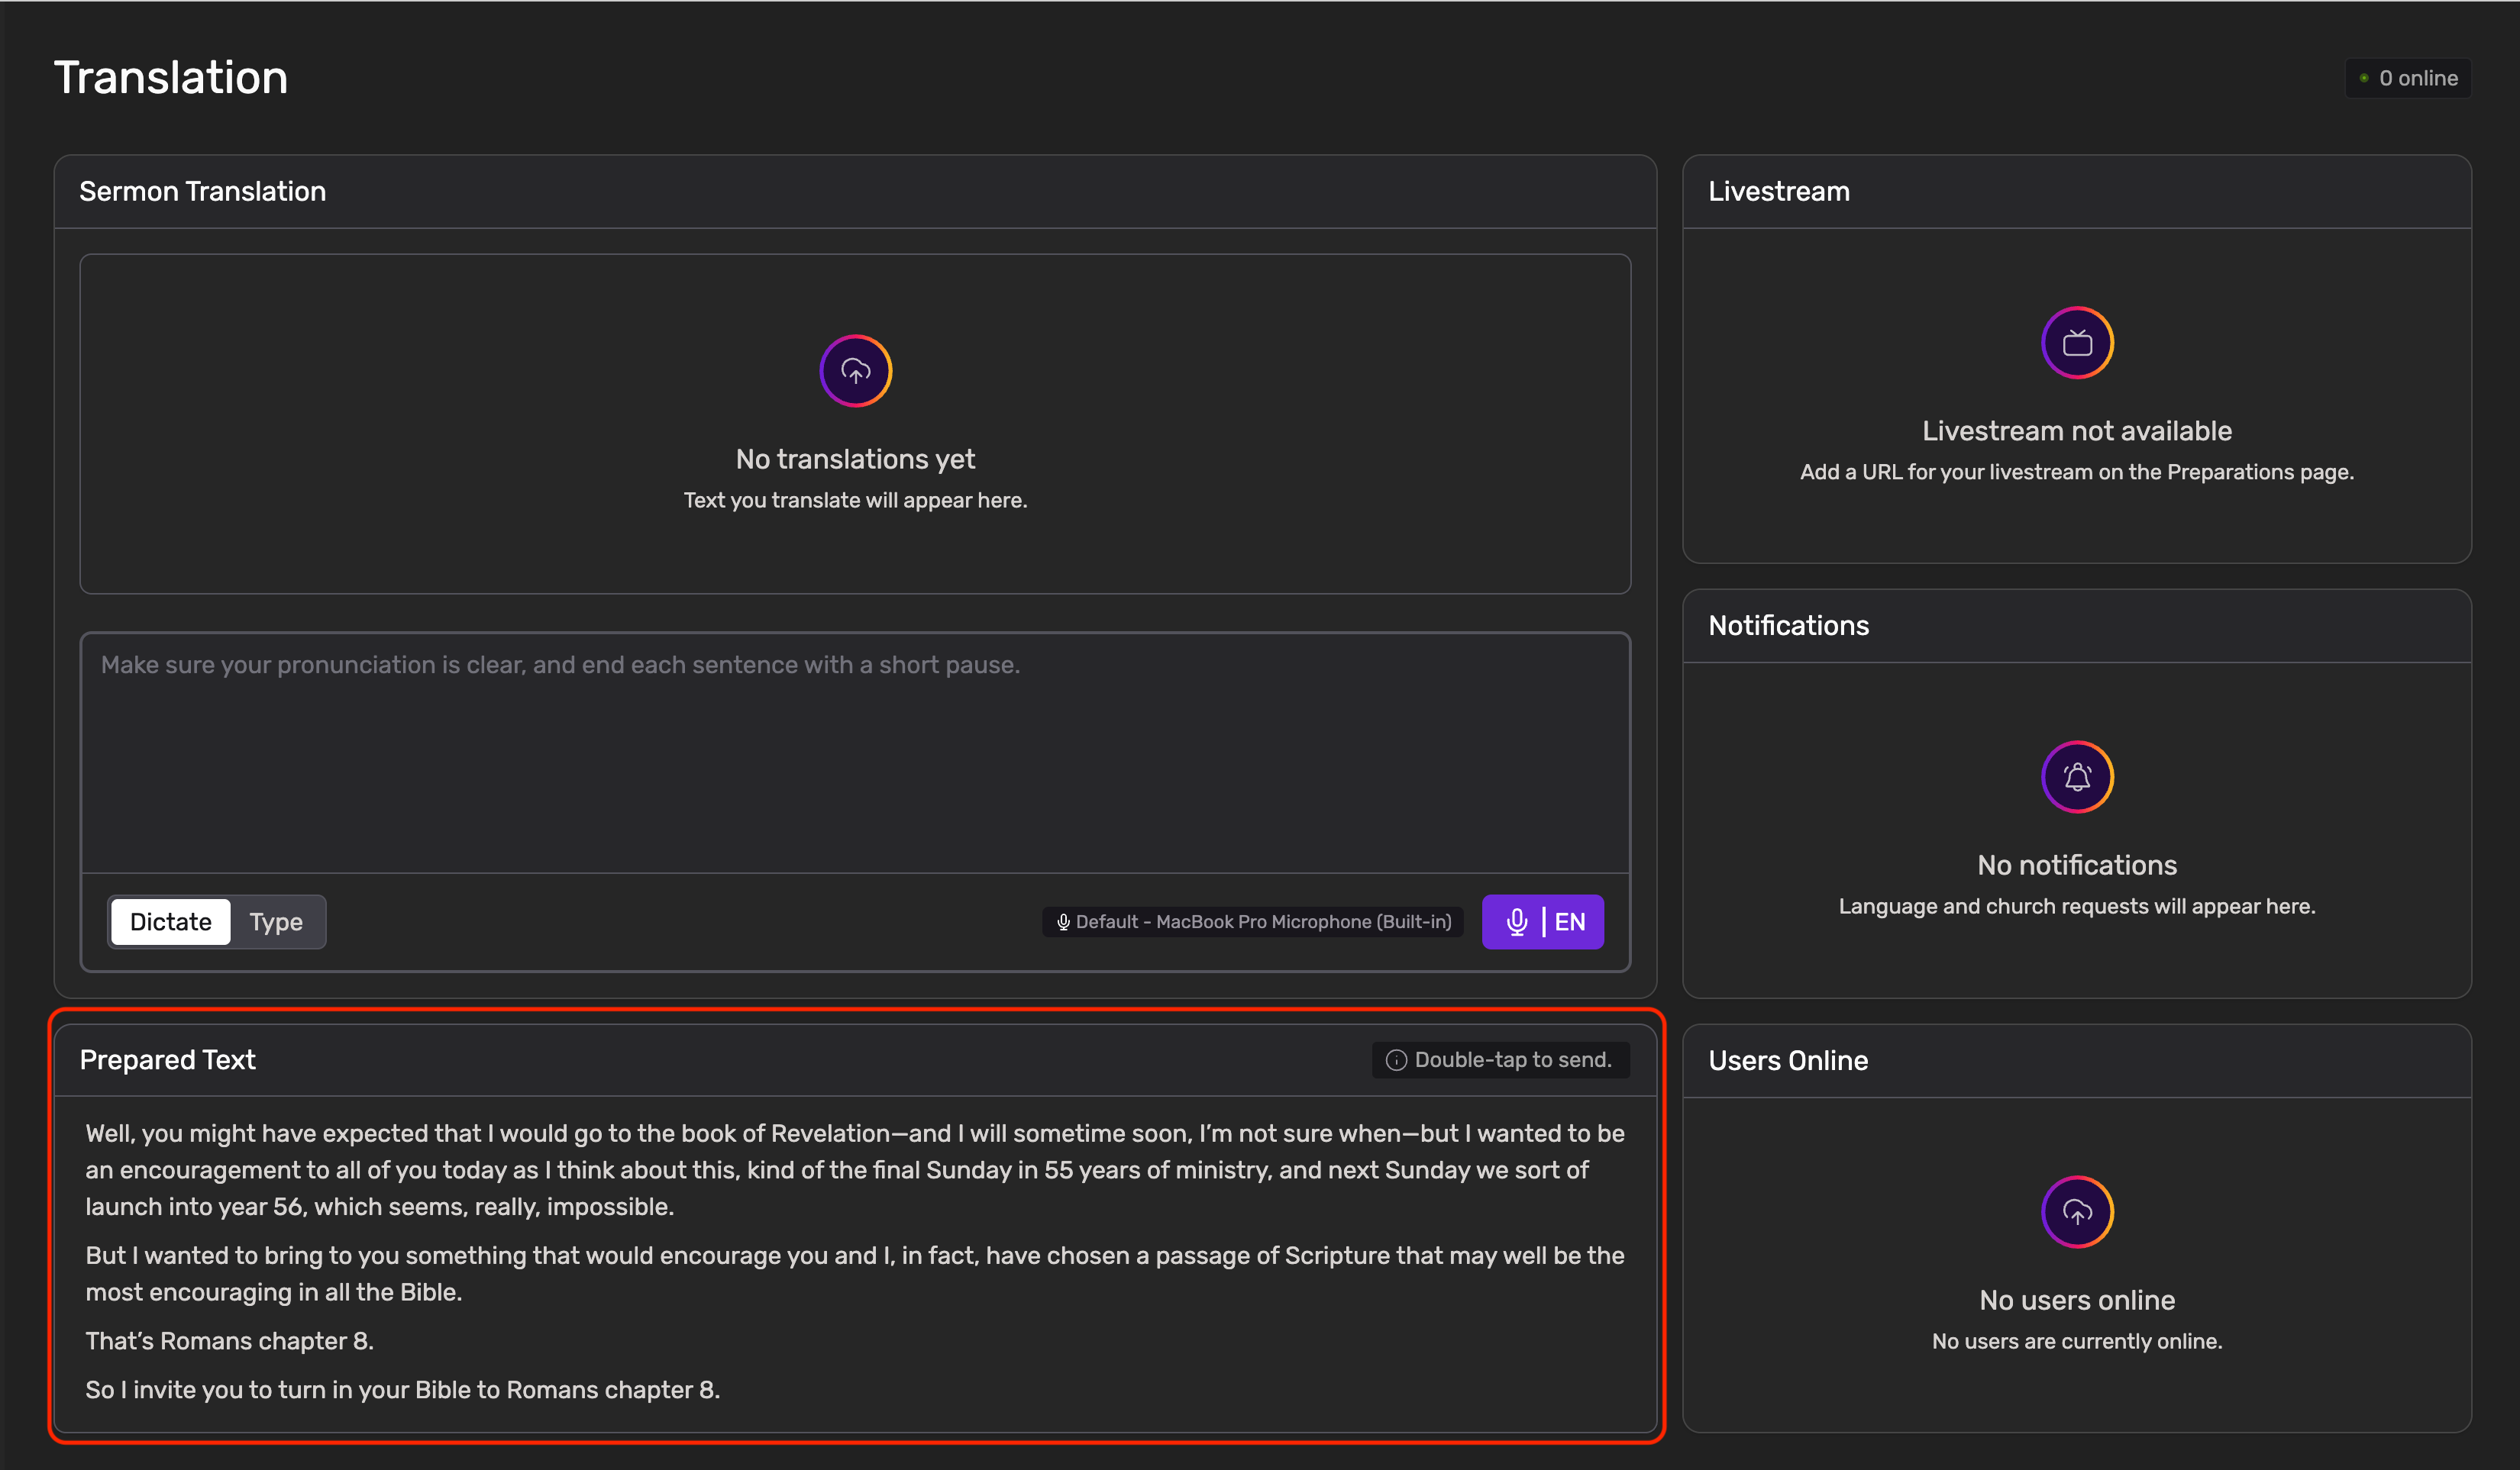Open the EN language selector
The height and width of the screenshot is (1470, 2520).
point(1570,921)
